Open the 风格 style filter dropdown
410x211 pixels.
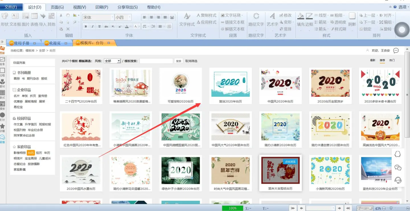click(112, 61)
